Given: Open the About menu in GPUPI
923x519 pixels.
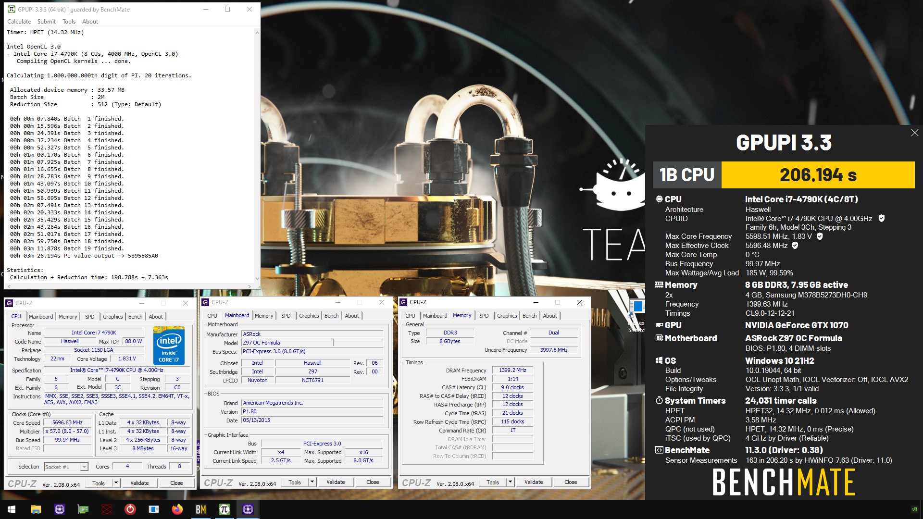Looking at the screenshot, I should (x=90, y=22).
